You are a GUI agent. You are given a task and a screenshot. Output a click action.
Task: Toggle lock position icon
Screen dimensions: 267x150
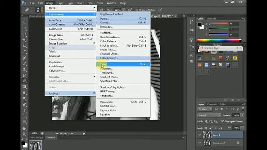click(216, 128)
